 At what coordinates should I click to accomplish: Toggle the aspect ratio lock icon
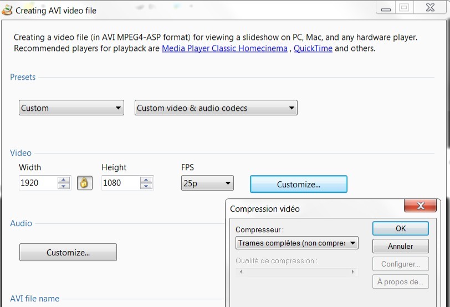85,183
